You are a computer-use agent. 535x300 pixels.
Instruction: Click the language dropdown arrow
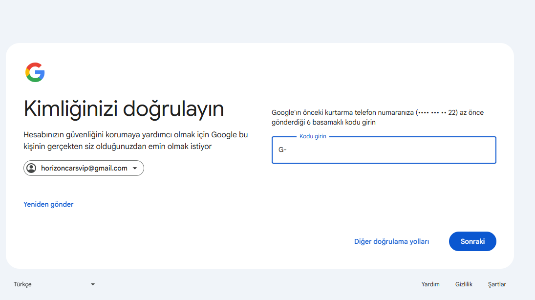pyautogui.click(x=93, y=284)
